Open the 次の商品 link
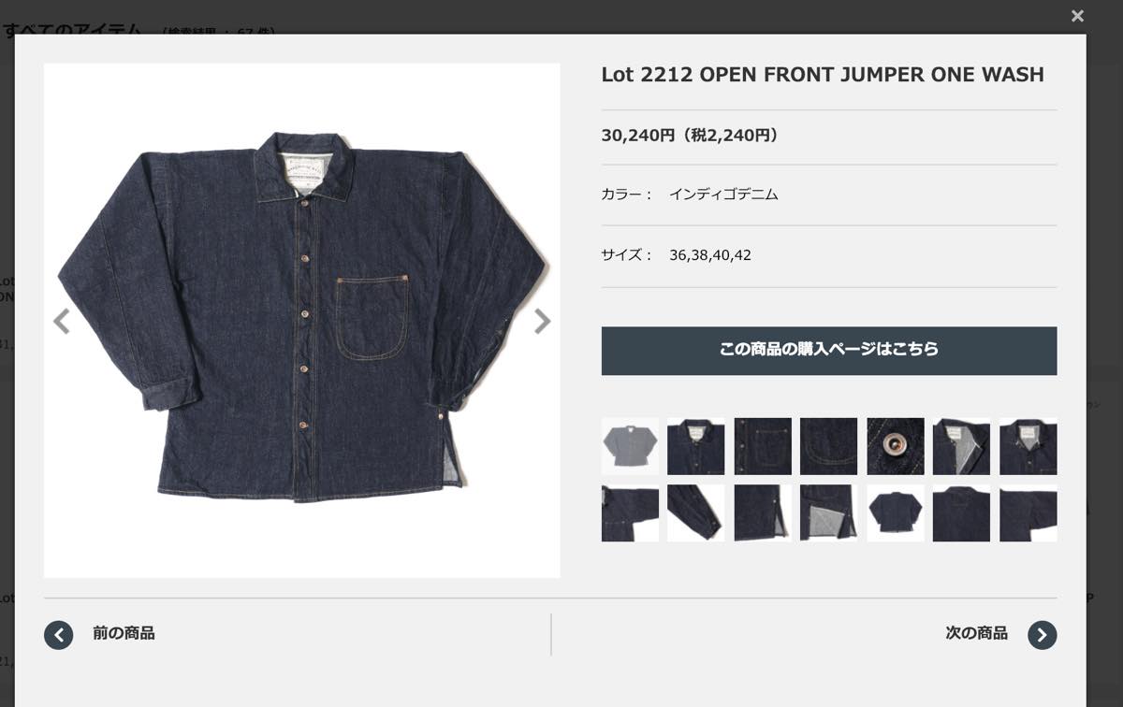Image resolution: width=1123 pixels, height=707 pixels. click(x=976, y=633)
